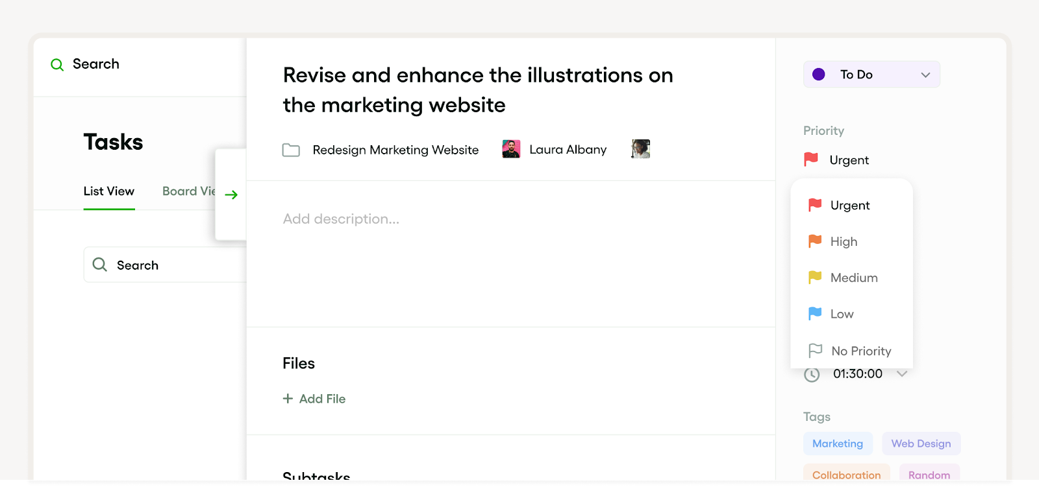Switch to the Board View tab
This screenshot has height=487, width=1039.
pos(188,191)
